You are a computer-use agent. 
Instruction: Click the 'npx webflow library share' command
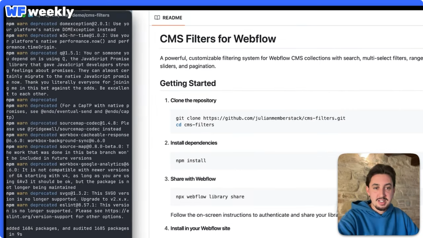[210, 197]
